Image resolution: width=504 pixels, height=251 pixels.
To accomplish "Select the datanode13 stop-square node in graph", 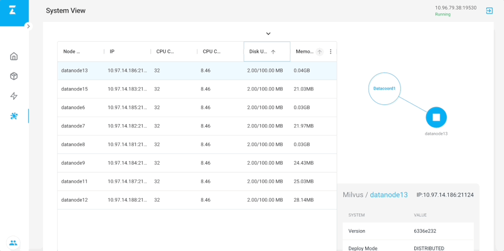I will tap(436, 118).
